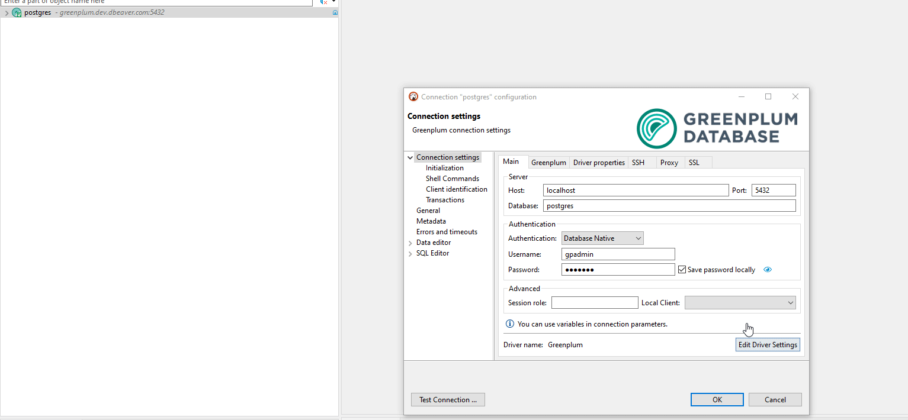908x420 pixels.
Task: Click the connection icon in the dialog title bar
Action: (413, 96)
